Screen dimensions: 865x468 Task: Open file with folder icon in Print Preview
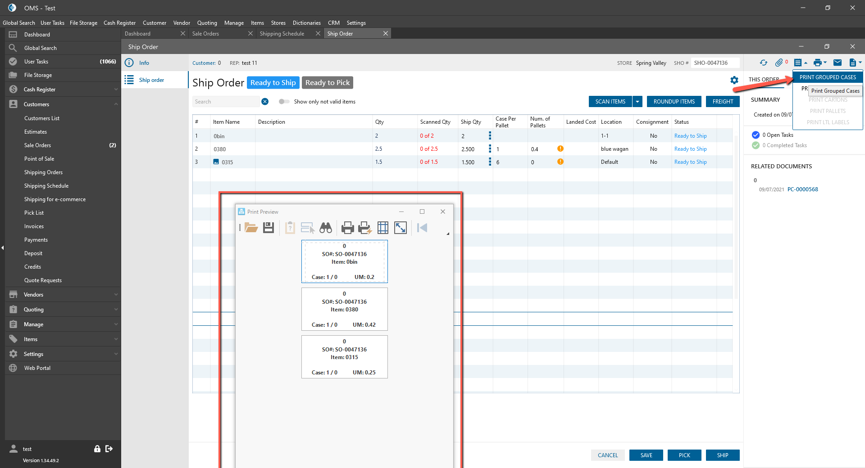pyautogui.click(x=251, y=228)
